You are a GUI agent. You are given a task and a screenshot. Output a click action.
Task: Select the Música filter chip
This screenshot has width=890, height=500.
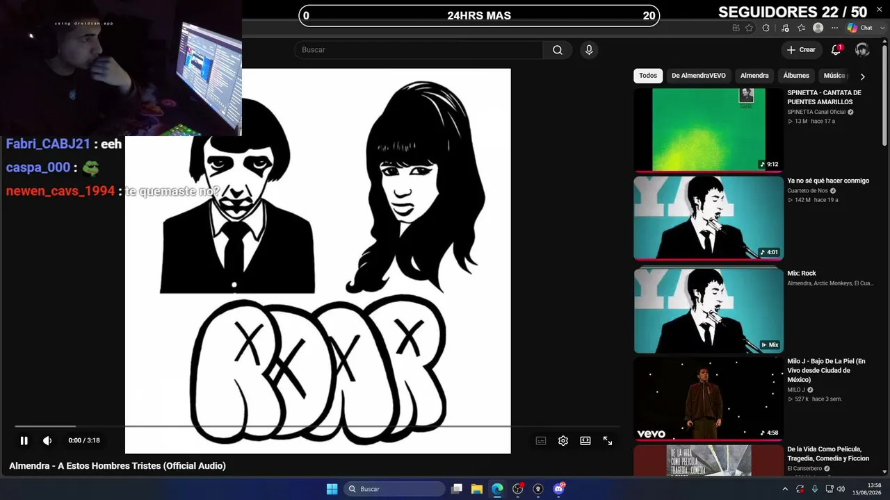click(834, 76)
